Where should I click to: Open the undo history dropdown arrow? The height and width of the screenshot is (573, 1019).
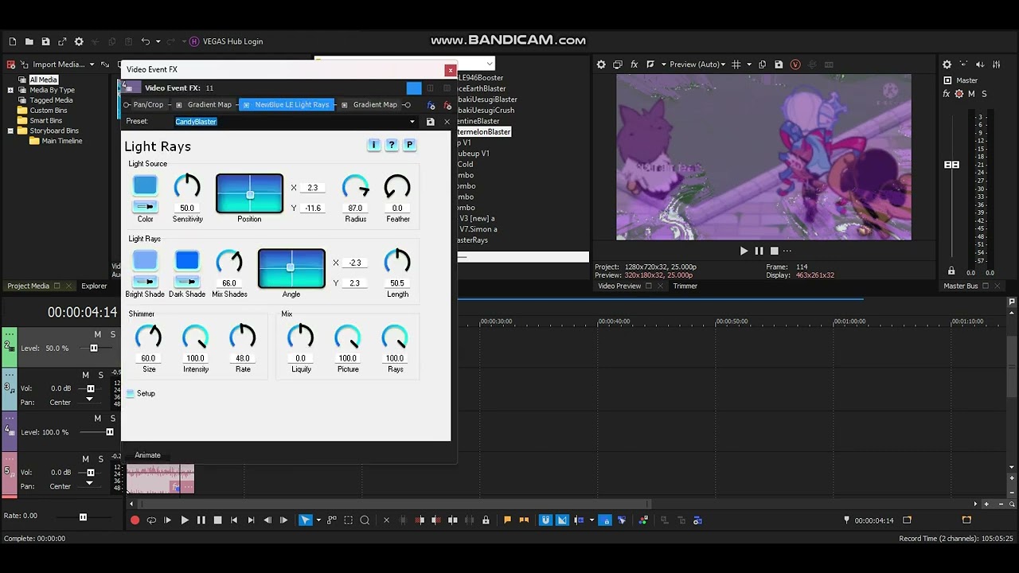[158, 41]
